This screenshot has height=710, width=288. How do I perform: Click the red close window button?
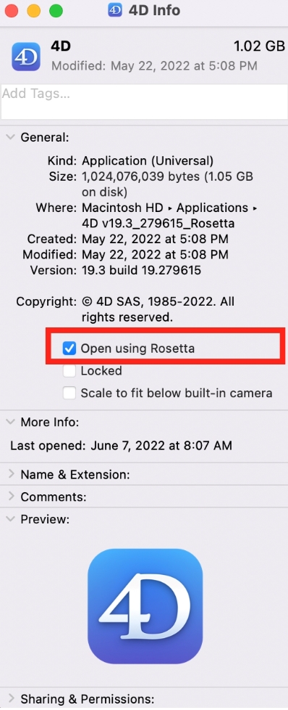12,11
